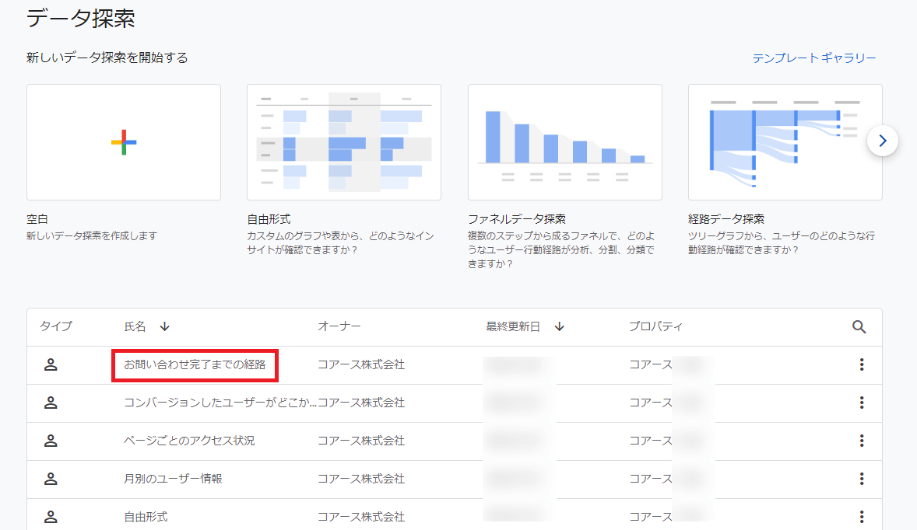
Task: Click the オーナー column header
Action: (339, 327)
